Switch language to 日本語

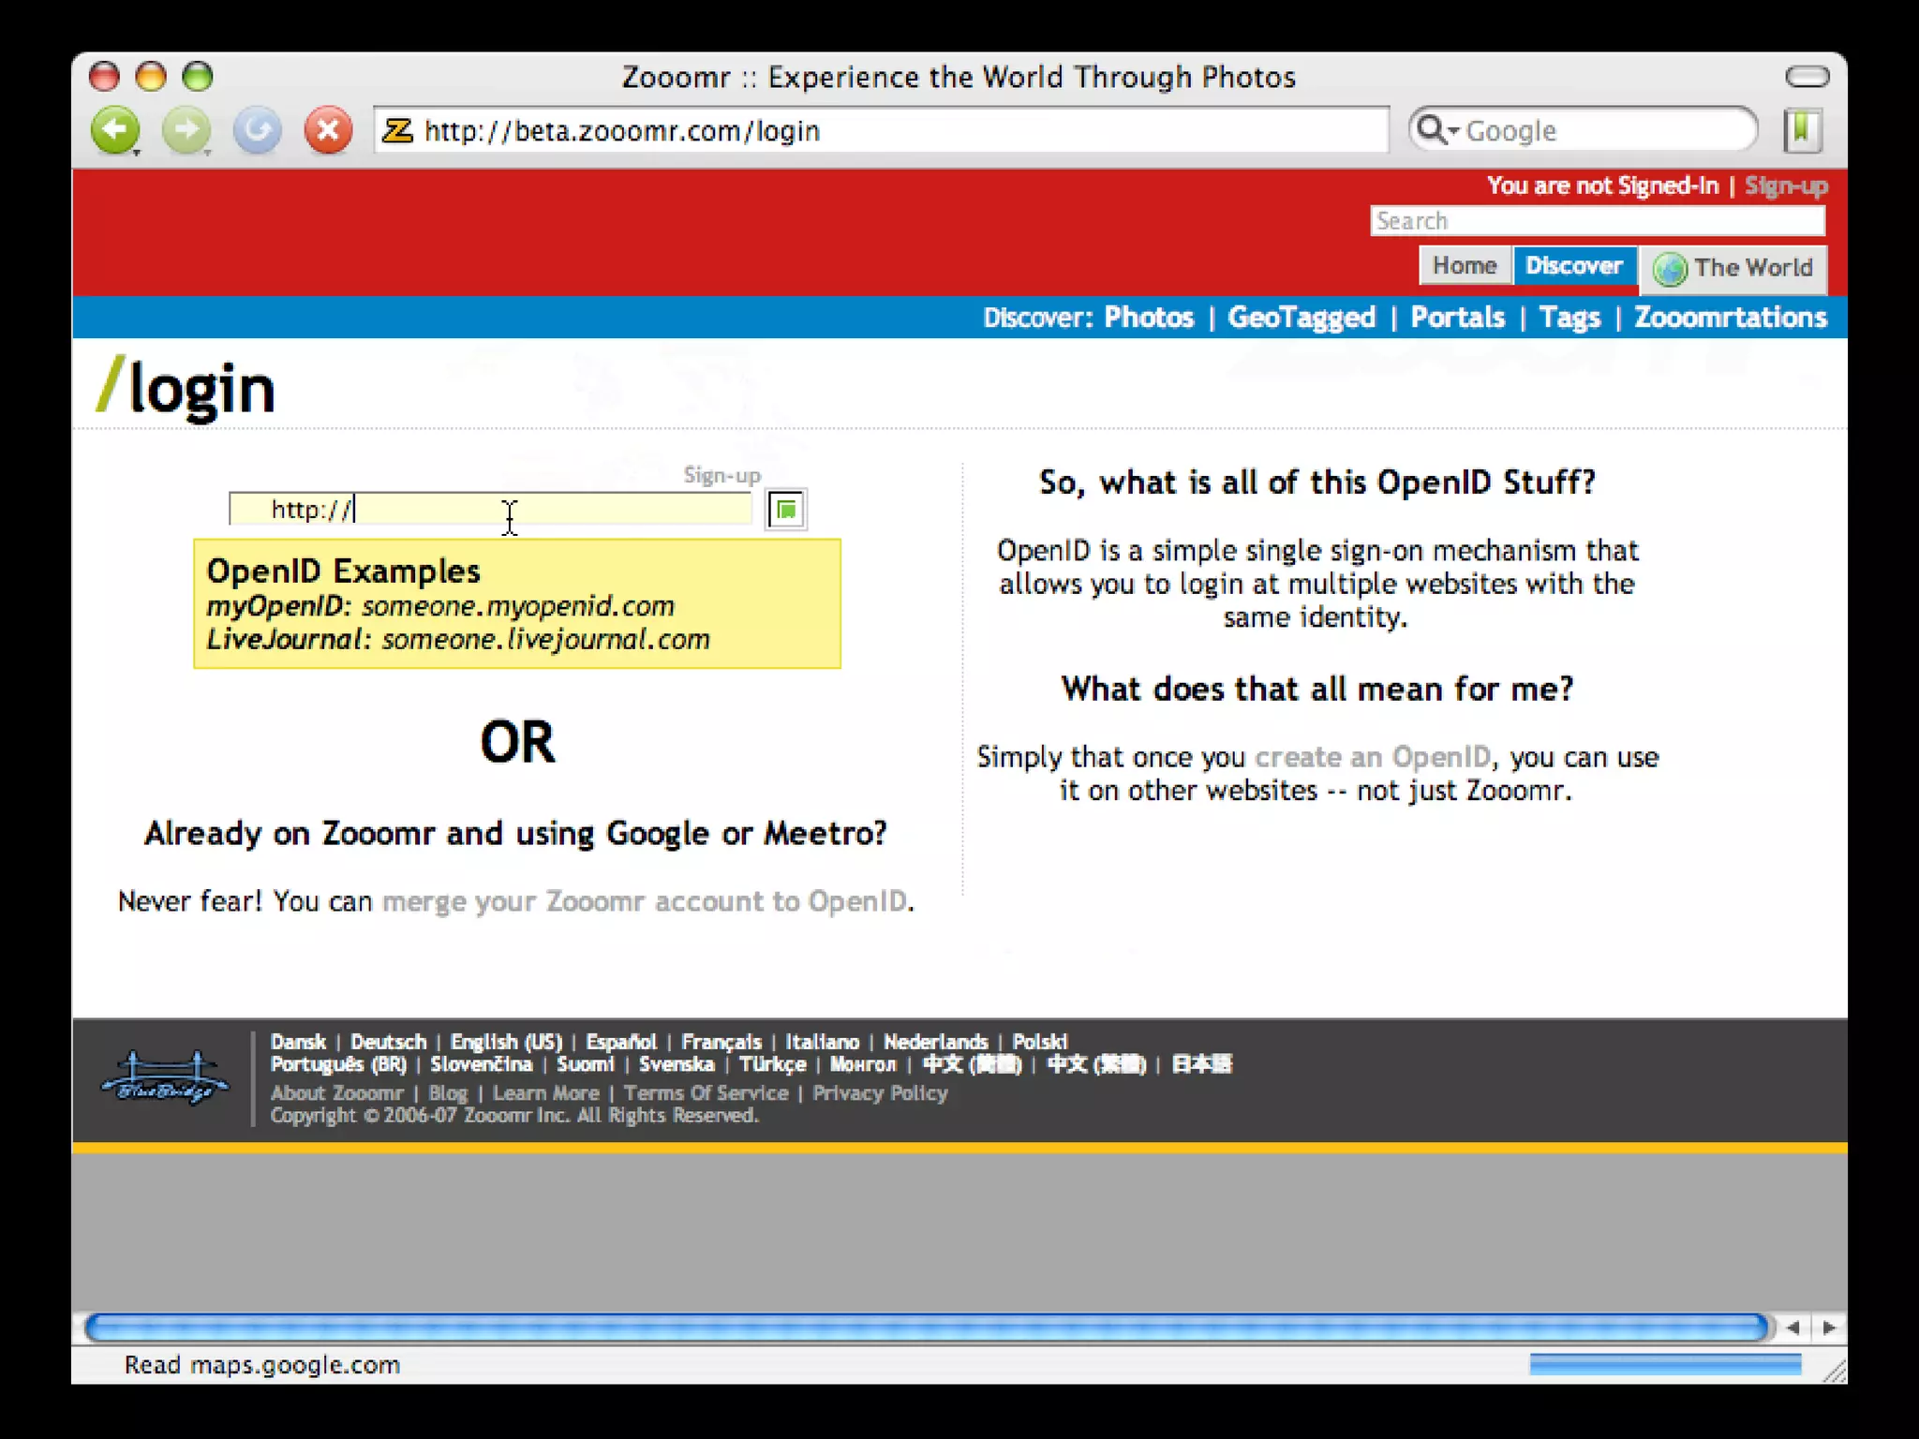coord(1201,1064)
